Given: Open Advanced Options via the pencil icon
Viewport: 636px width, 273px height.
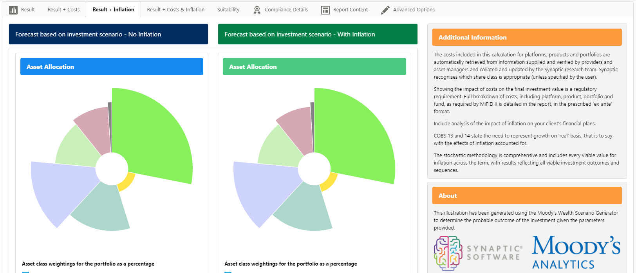Looking at the screenshot, I should click(x=385, y=10).
